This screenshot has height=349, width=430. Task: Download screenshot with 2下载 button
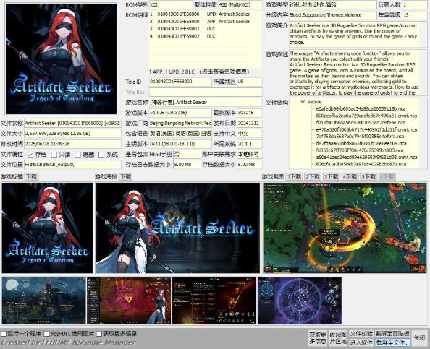[x=313, y=177]
